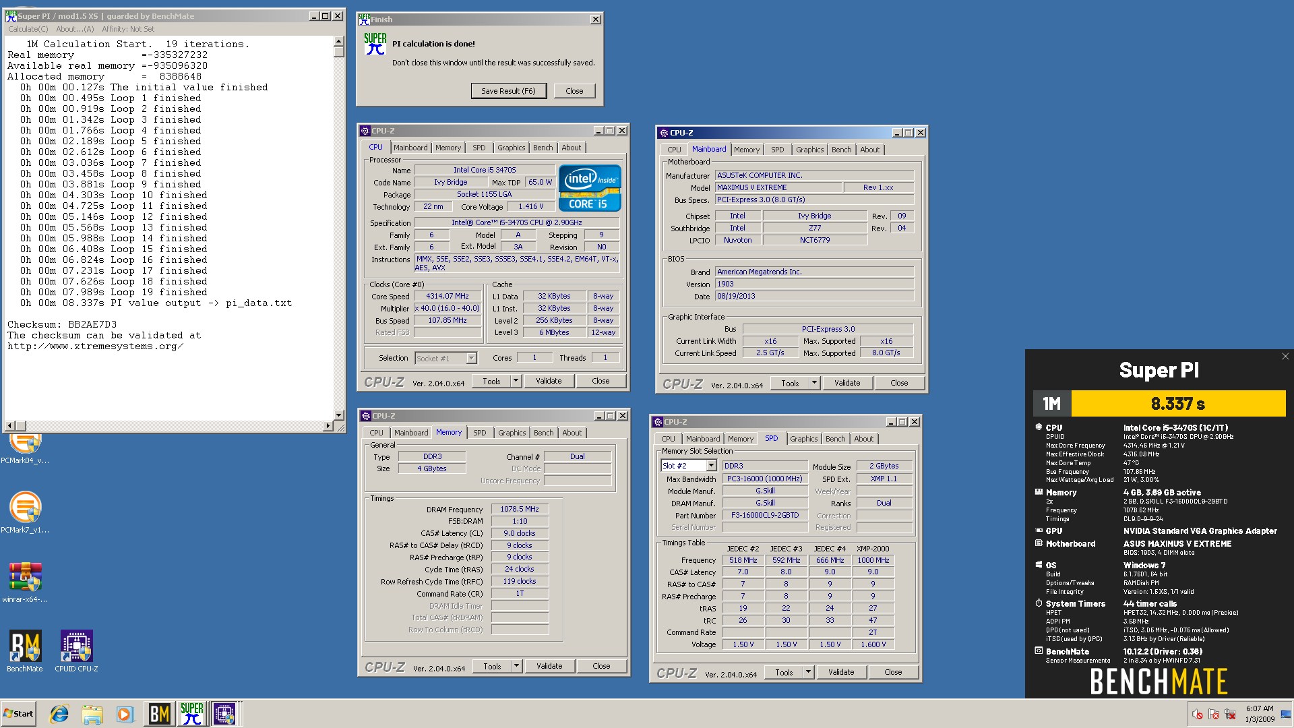The width and height of the screenshot is (1294, 728).
Task: Click the BIOS Version 1903 field
Action: click(x=814, y=284)
